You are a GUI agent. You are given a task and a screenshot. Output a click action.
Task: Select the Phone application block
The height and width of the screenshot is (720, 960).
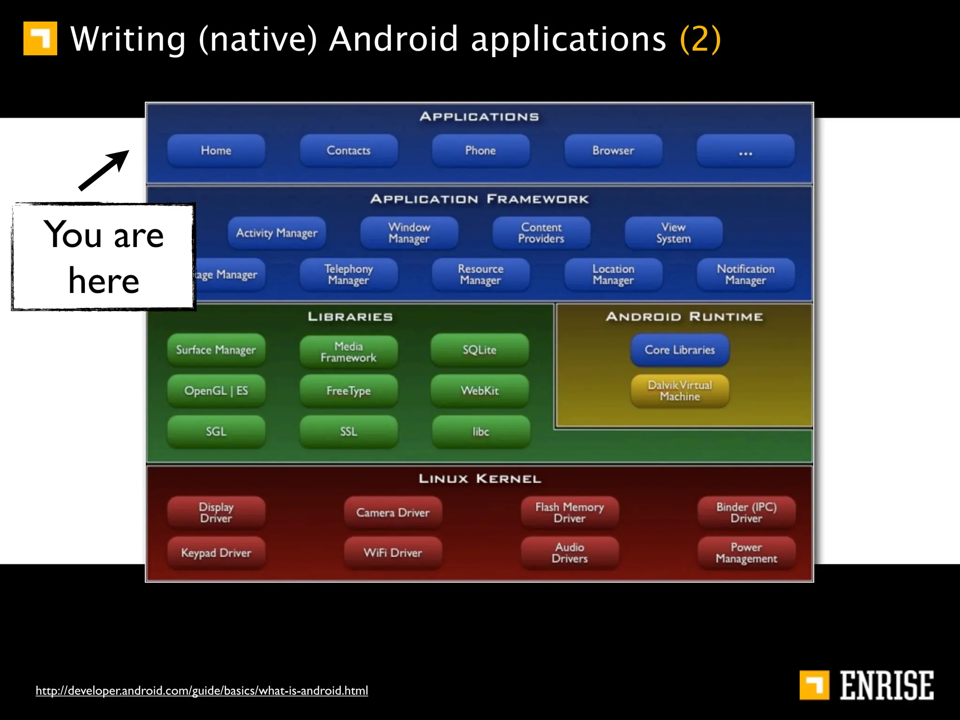pyautogui.click(x=481, y=150)
